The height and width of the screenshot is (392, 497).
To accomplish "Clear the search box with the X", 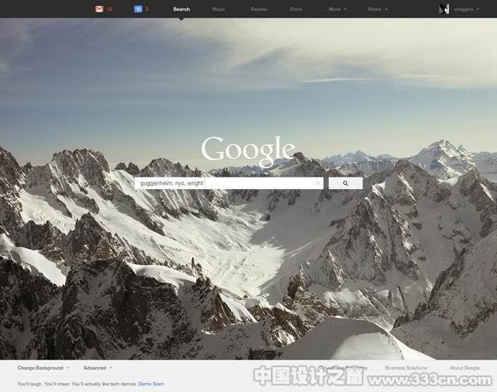I will pyautogui.click(x=317, y=183).
